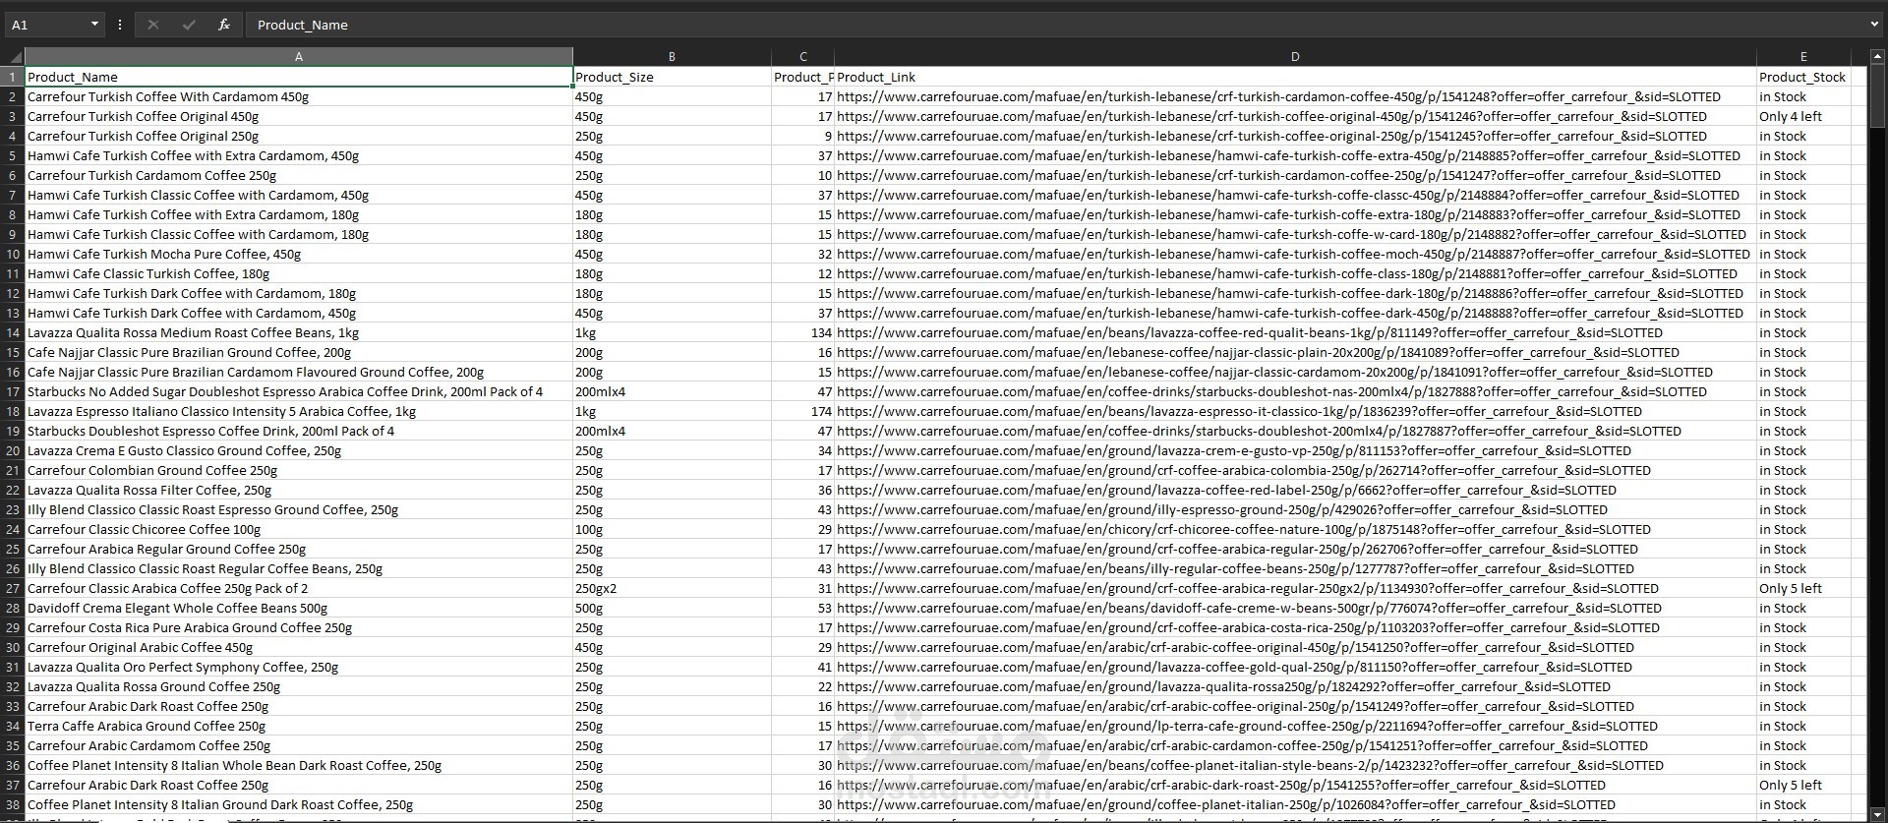Select cell Carrefour Turkish Cardamom Coffee 250g

pyautogui.click(x=299, y=175)
